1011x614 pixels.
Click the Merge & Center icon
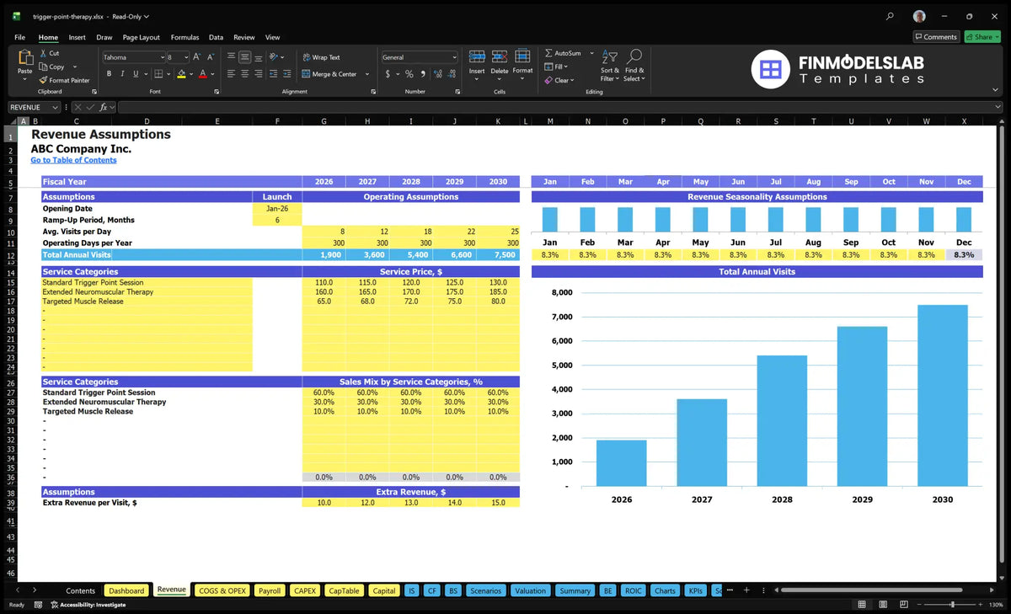(x=306, y=74)
